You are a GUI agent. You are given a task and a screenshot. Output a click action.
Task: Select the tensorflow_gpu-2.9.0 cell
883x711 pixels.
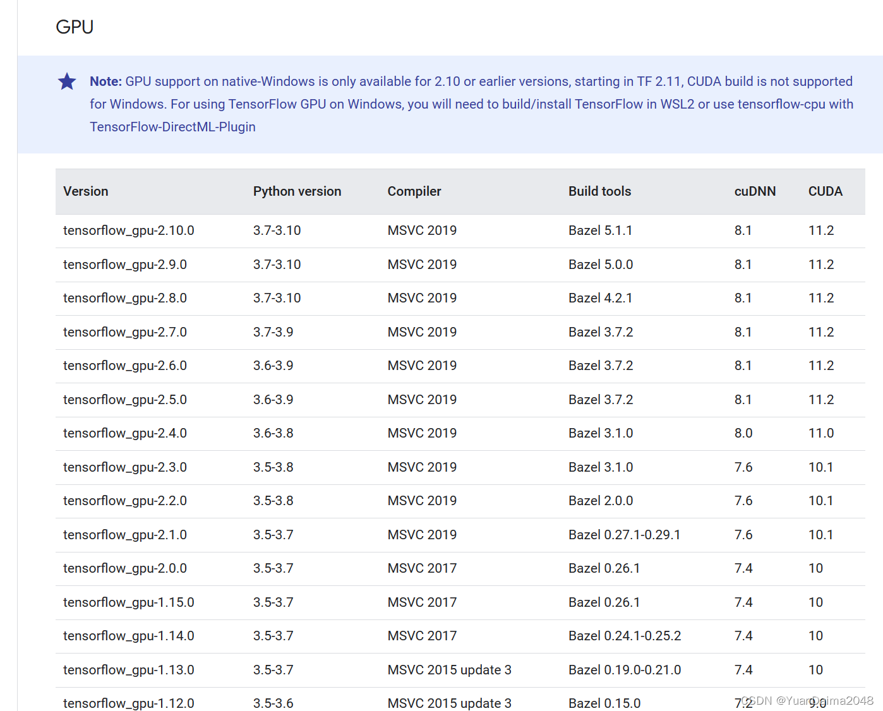click(x=125, y=265)
